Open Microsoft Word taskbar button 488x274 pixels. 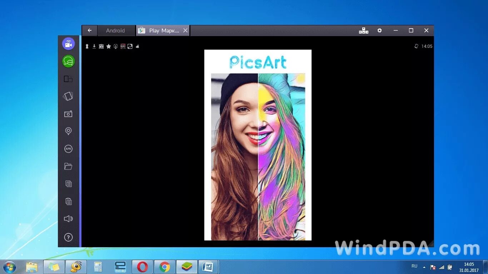click(208, 267)
